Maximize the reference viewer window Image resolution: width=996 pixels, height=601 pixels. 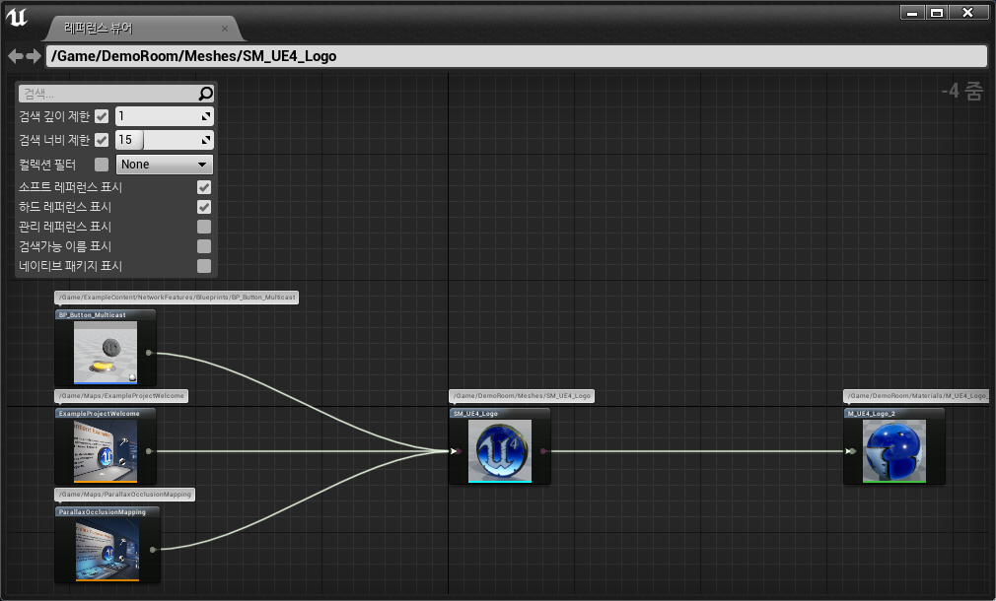pyautogui.click(x=936, y=13)
